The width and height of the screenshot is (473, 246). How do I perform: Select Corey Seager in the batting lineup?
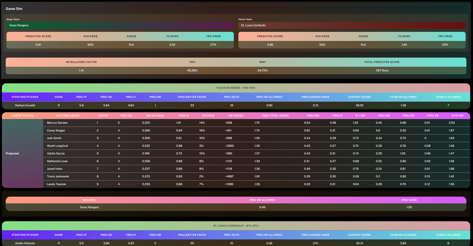click(56, 131)
